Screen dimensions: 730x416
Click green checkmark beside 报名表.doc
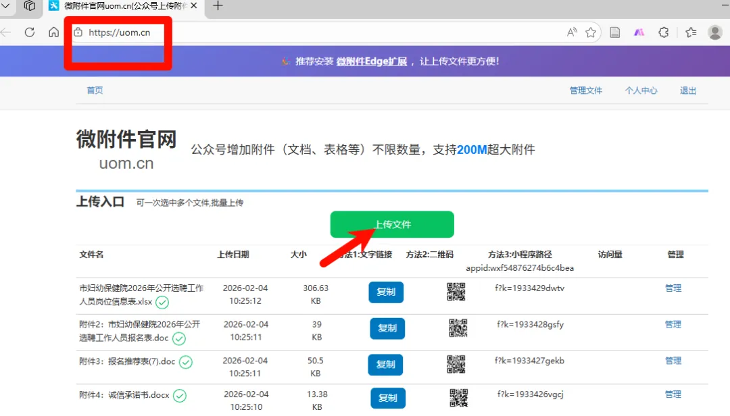[x=179, y=339]
